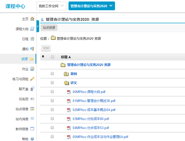The width and height of the screenshot is (185, 141).
Task: Collapse the sidebar using the blue arrow handle
Action: click(x=38, y=26)
